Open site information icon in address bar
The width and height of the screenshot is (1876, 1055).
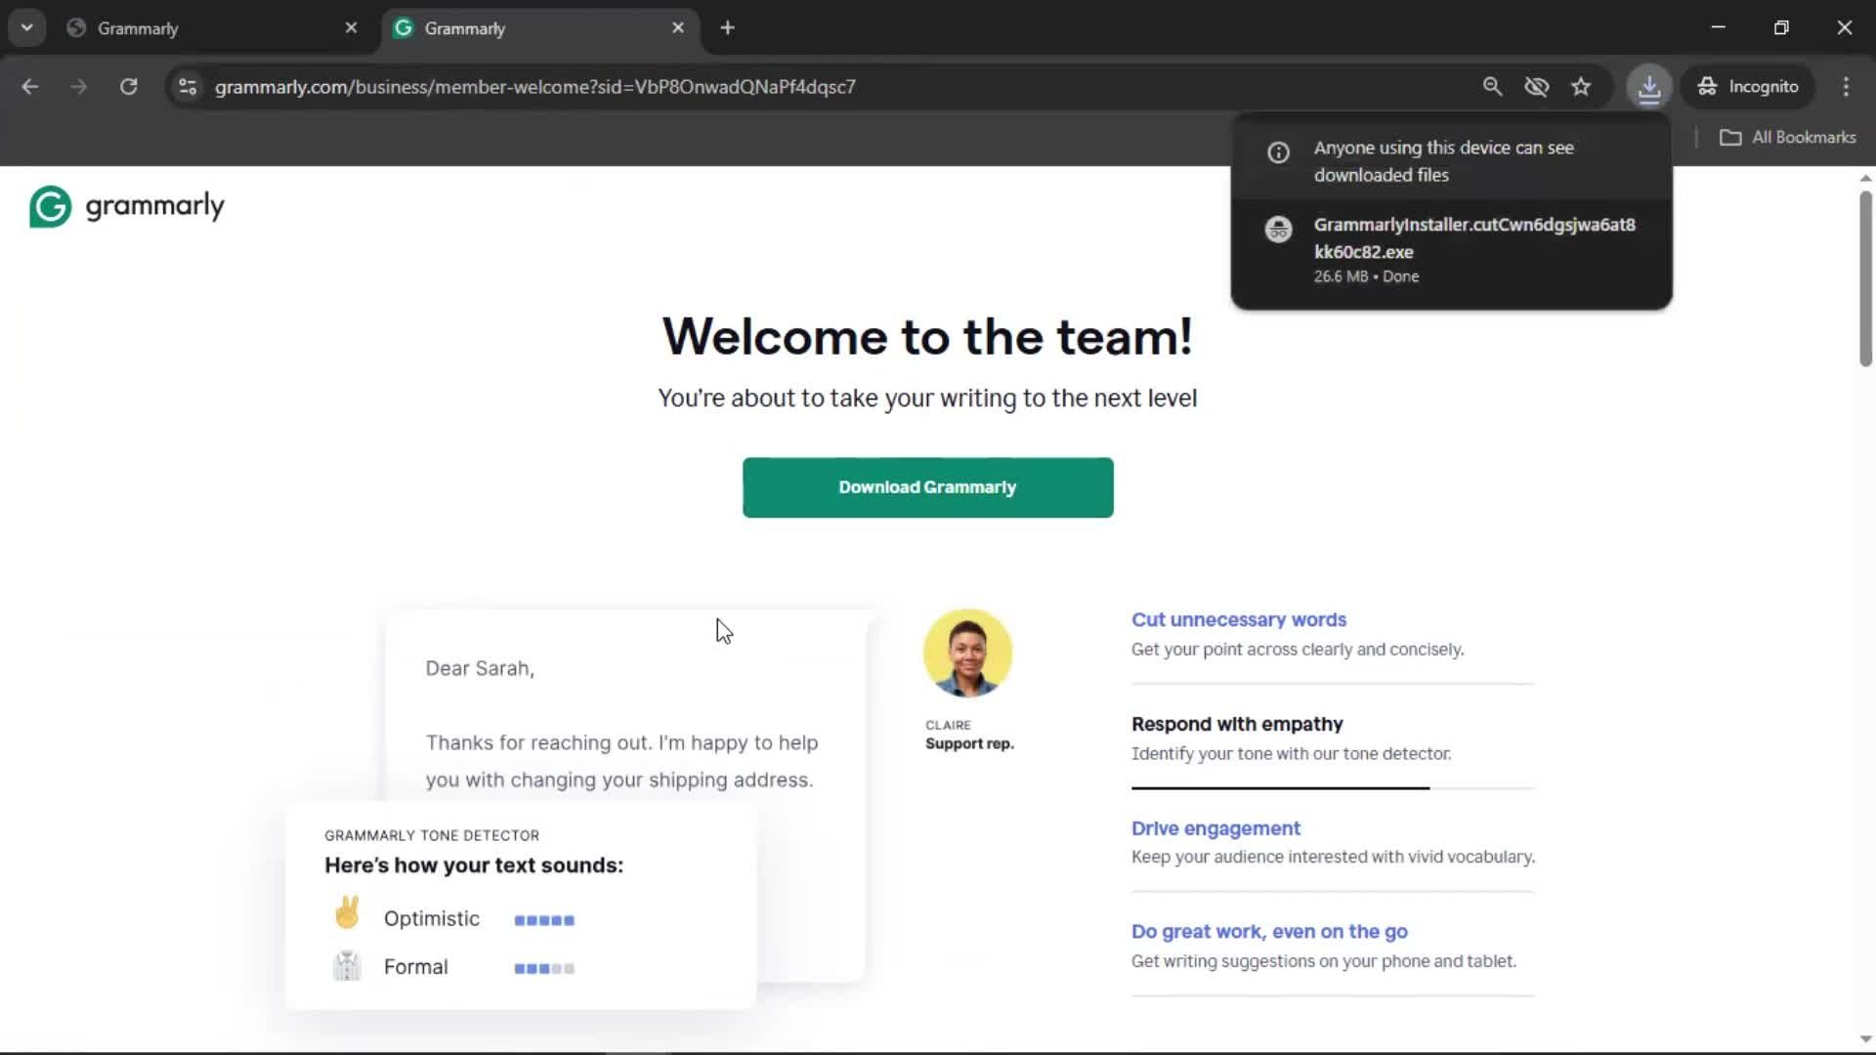click(188, 86)
